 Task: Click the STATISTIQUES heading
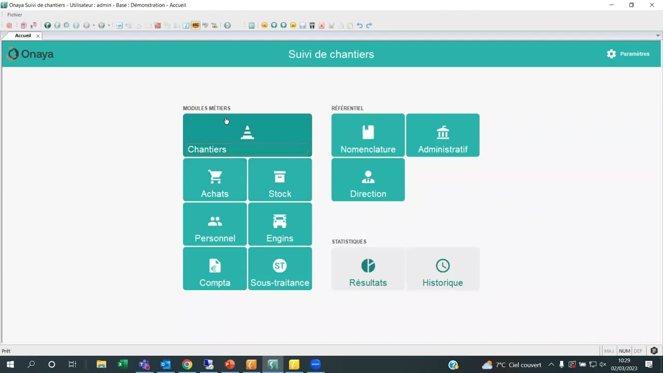pos(349,241)
